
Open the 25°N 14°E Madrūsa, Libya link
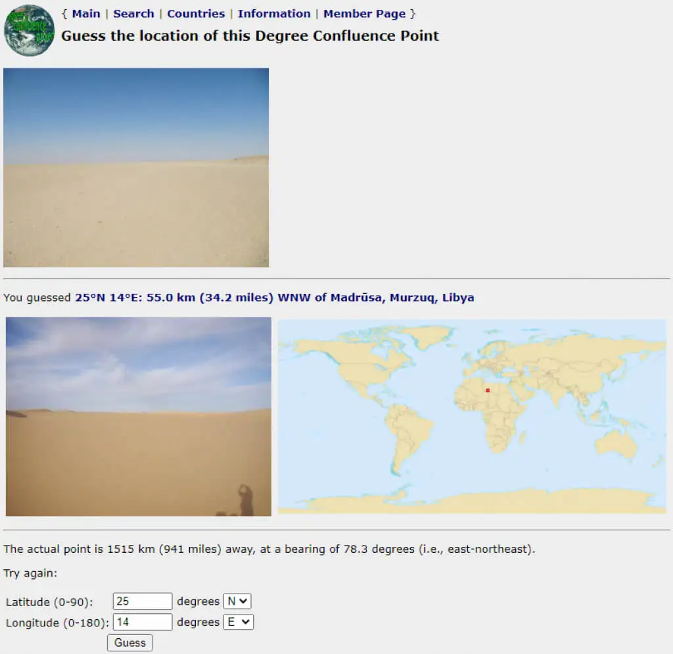tap(274, 298)
